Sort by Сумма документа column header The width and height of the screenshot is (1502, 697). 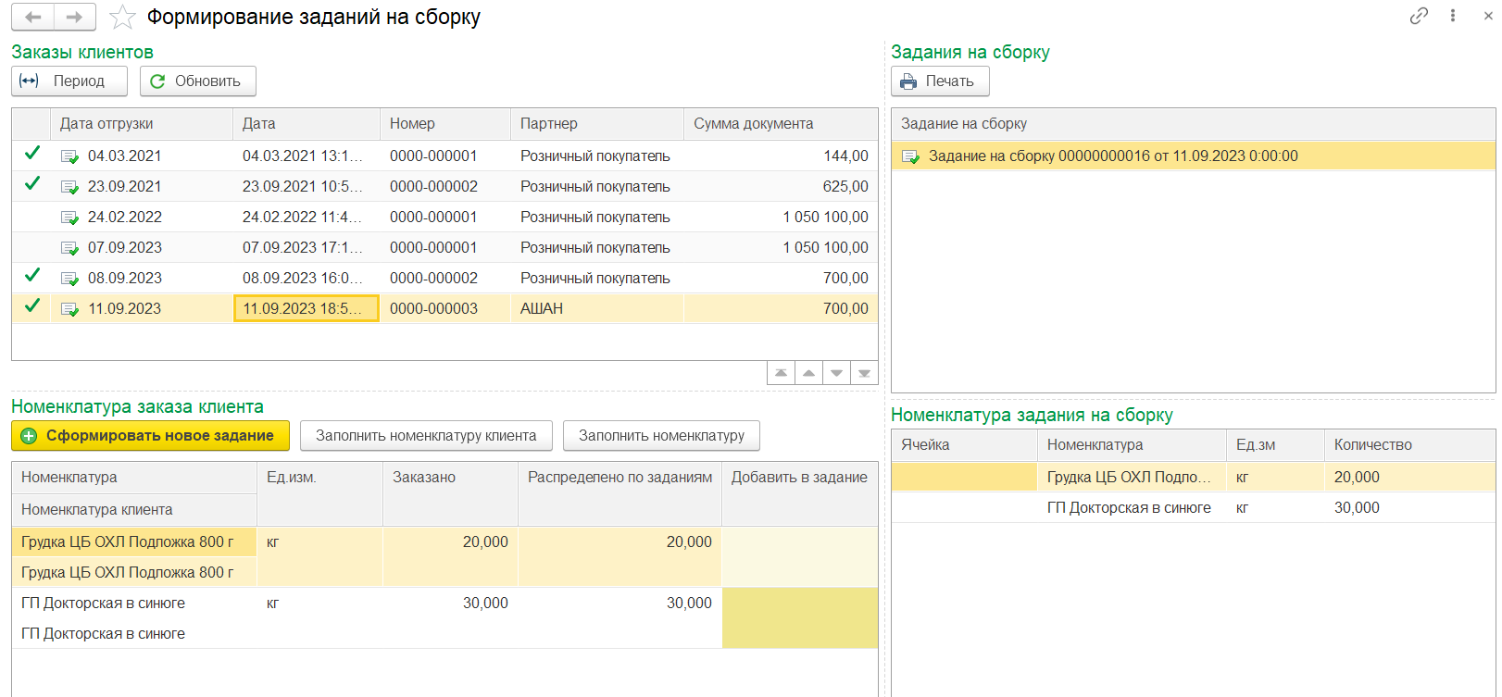pyautogui.click(x=781, y=124)
